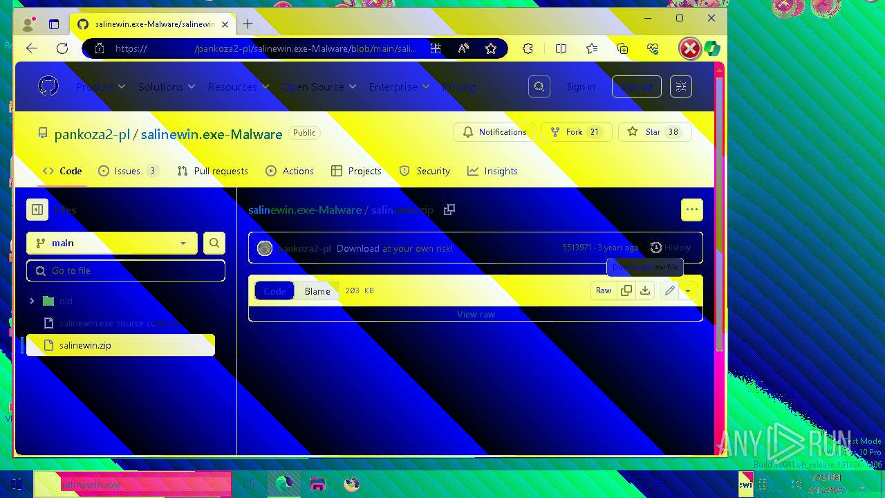Activate Read Aloud icon in address bar

click(463, 48)
